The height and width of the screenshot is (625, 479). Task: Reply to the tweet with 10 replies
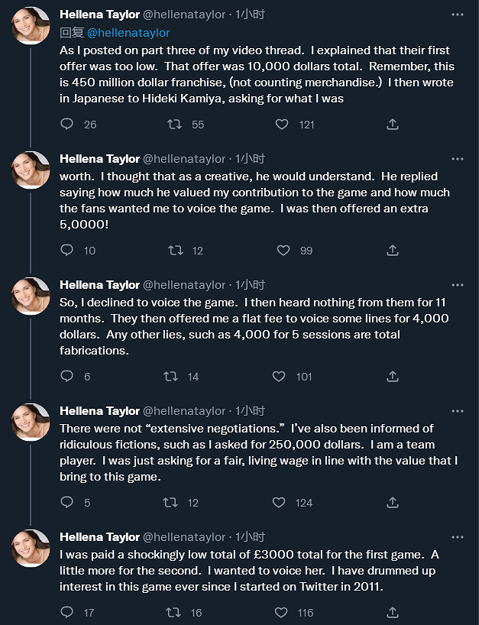[67, 250]
